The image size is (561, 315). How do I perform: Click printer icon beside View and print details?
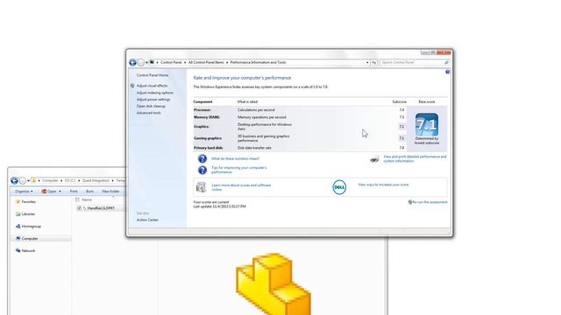coord(374,159)
